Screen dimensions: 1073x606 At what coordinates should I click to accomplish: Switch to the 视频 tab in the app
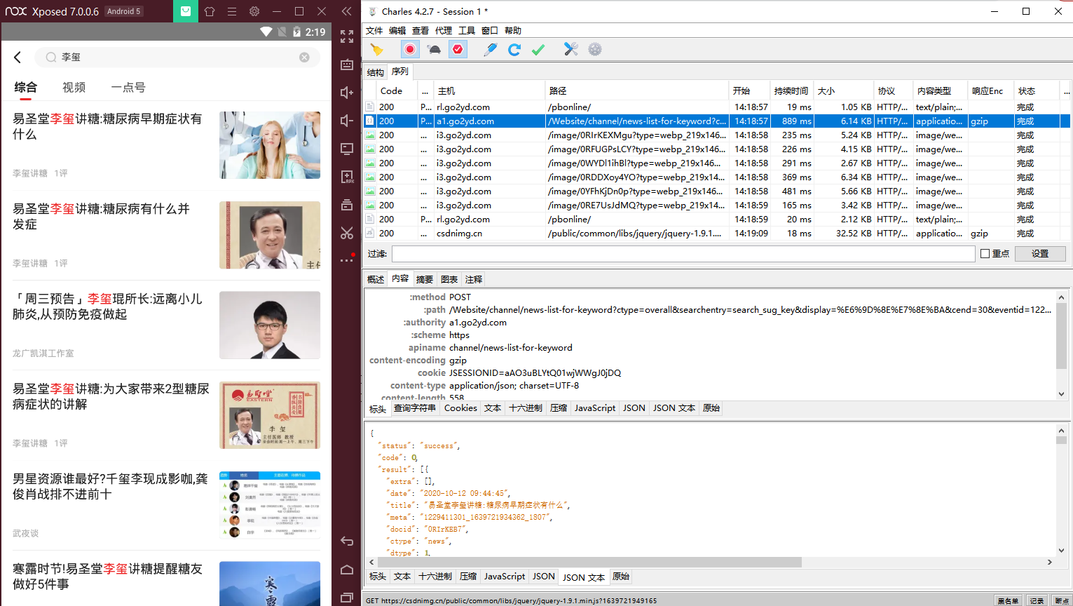coord(74,88)
